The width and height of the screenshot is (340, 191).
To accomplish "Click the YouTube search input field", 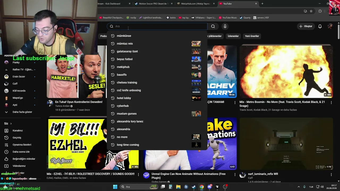I will pyautogui.click(x=157, y=26).
